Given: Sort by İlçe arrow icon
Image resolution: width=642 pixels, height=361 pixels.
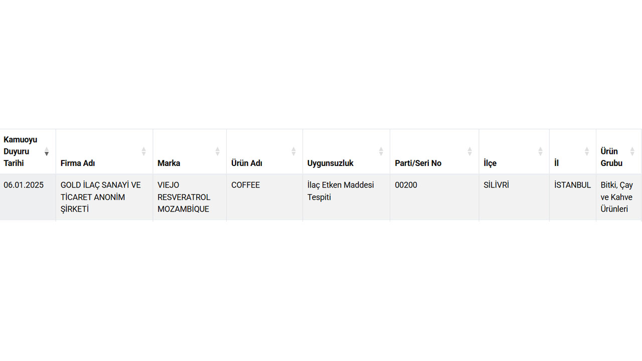Looking at the screenshot, I should coord(540,151).
